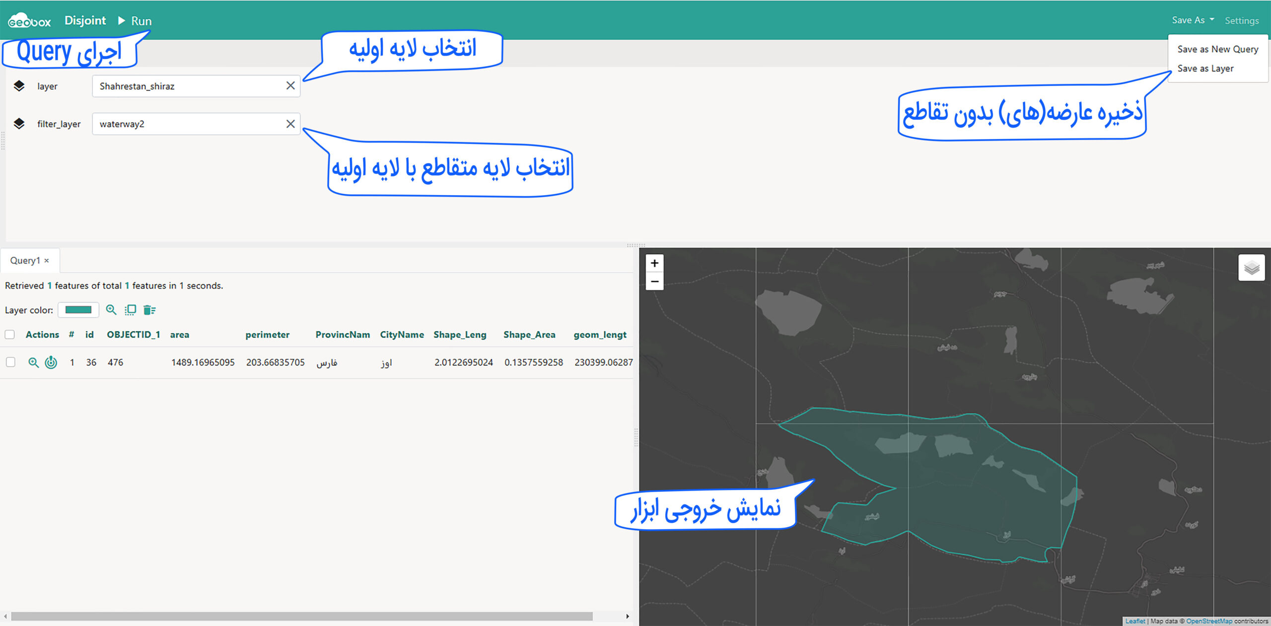1271x626 pixels.
Task: Click the select-features icon beside Layer color
Action: coord(130,310)
